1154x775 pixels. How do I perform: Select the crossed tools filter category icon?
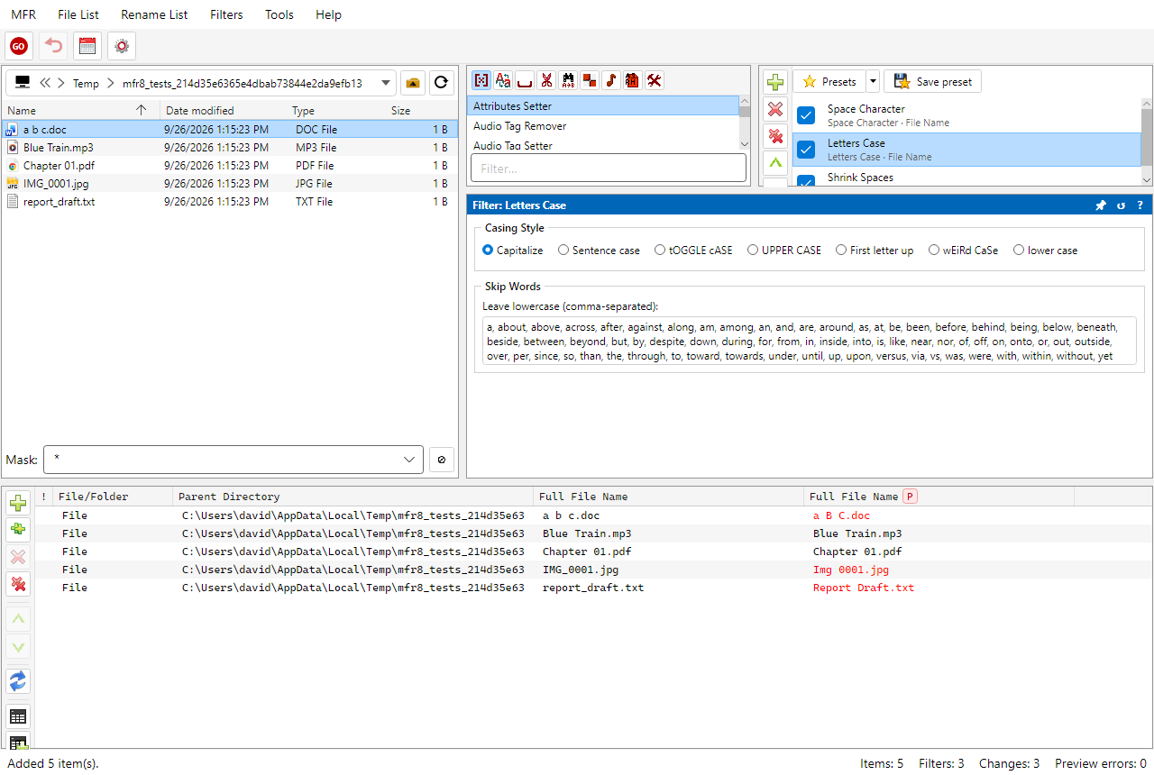coord(655,80)
